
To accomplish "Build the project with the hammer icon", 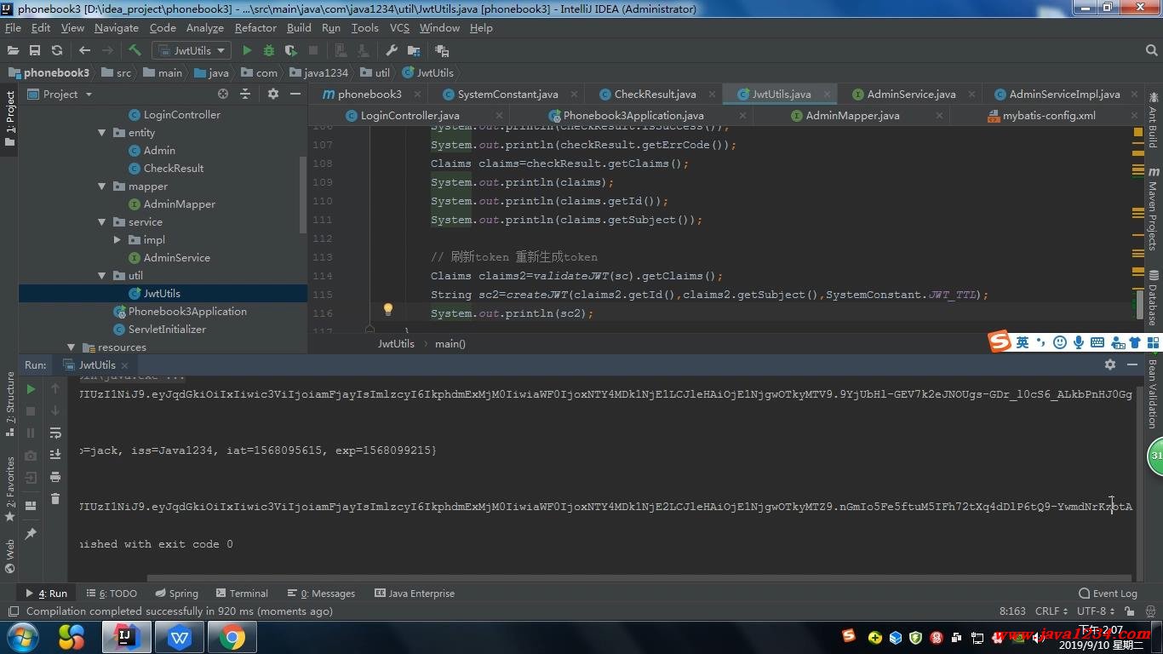I will 135,50.
